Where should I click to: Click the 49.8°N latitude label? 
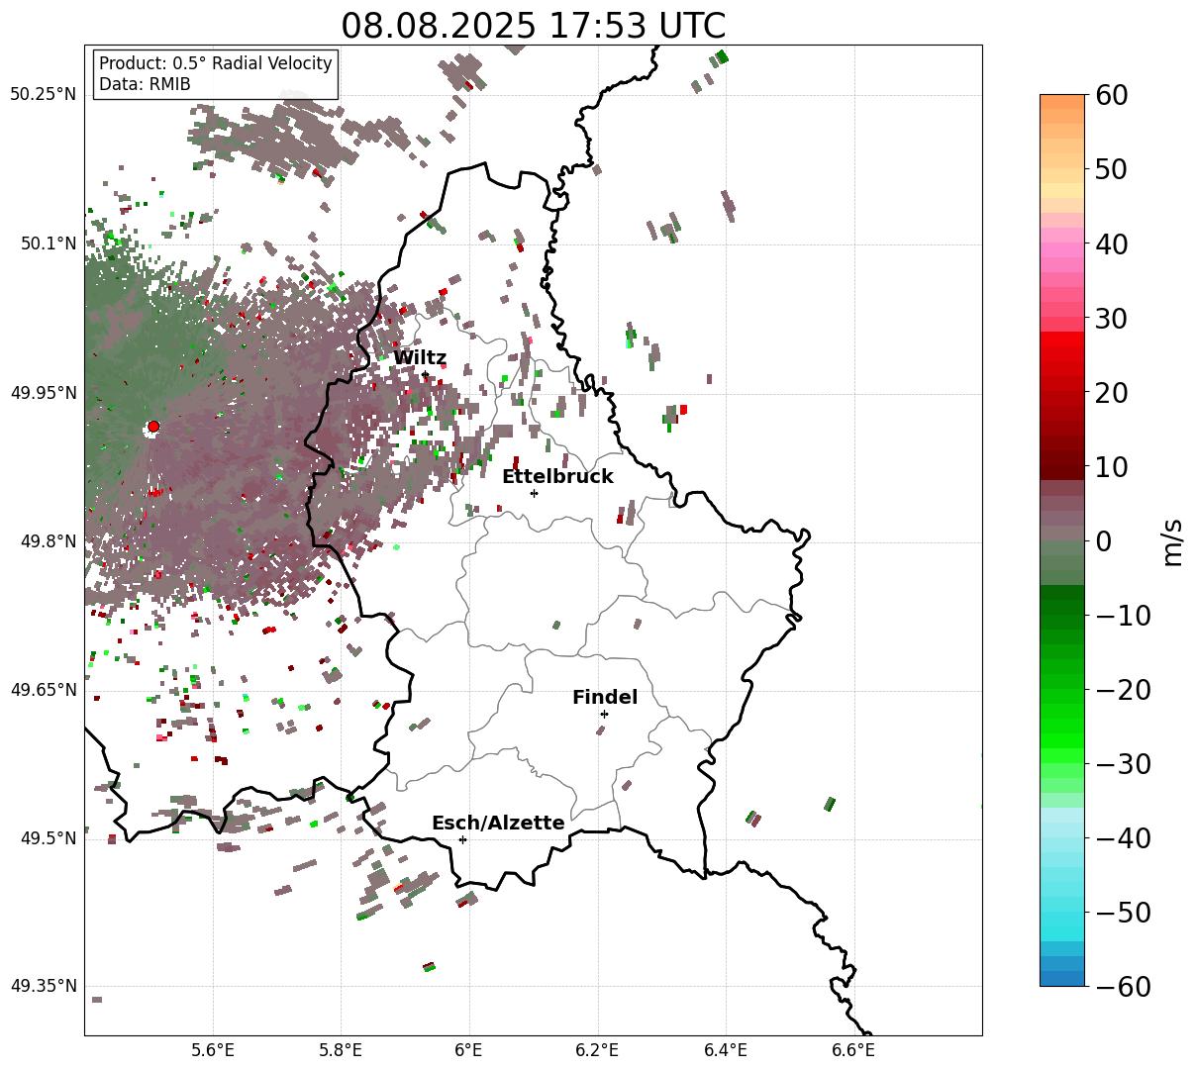[48, 541]
